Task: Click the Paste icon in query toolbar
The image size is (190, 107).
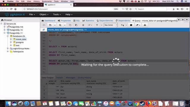Action: tap(76, 25)
